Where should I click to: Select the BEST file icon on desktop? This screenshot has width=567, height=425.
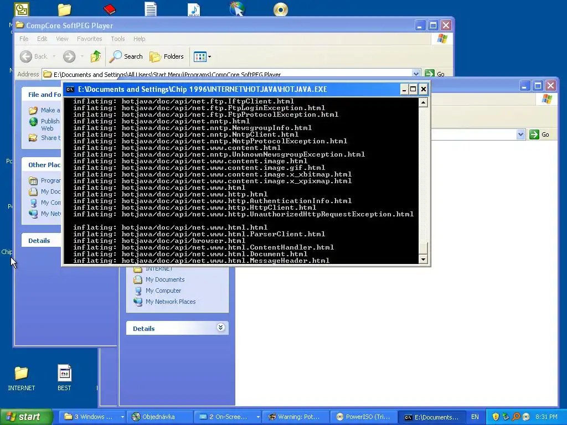pyautogui.click(x=64, y=378)
